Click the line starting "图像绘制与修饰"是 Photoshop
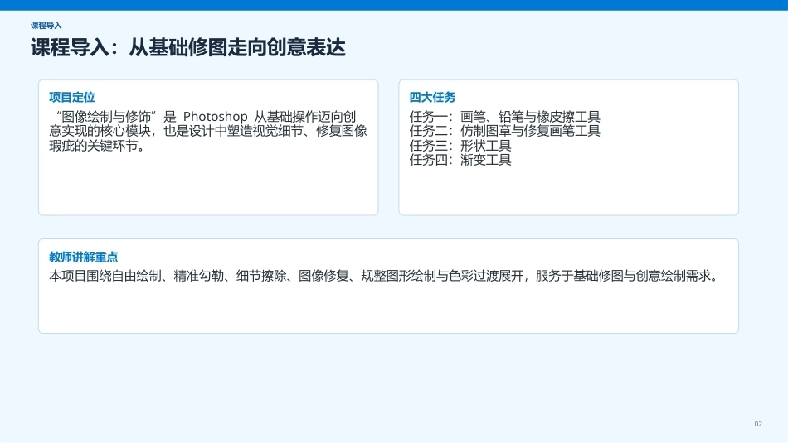The image size is (788, 443). point(206,117)
